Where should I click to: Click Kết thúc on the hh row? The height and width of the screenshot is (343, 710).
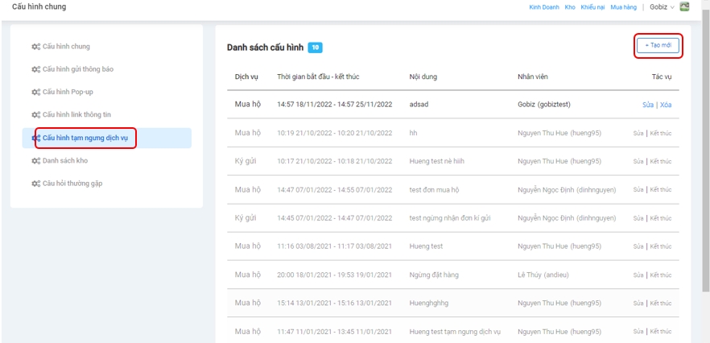[661, 133]
